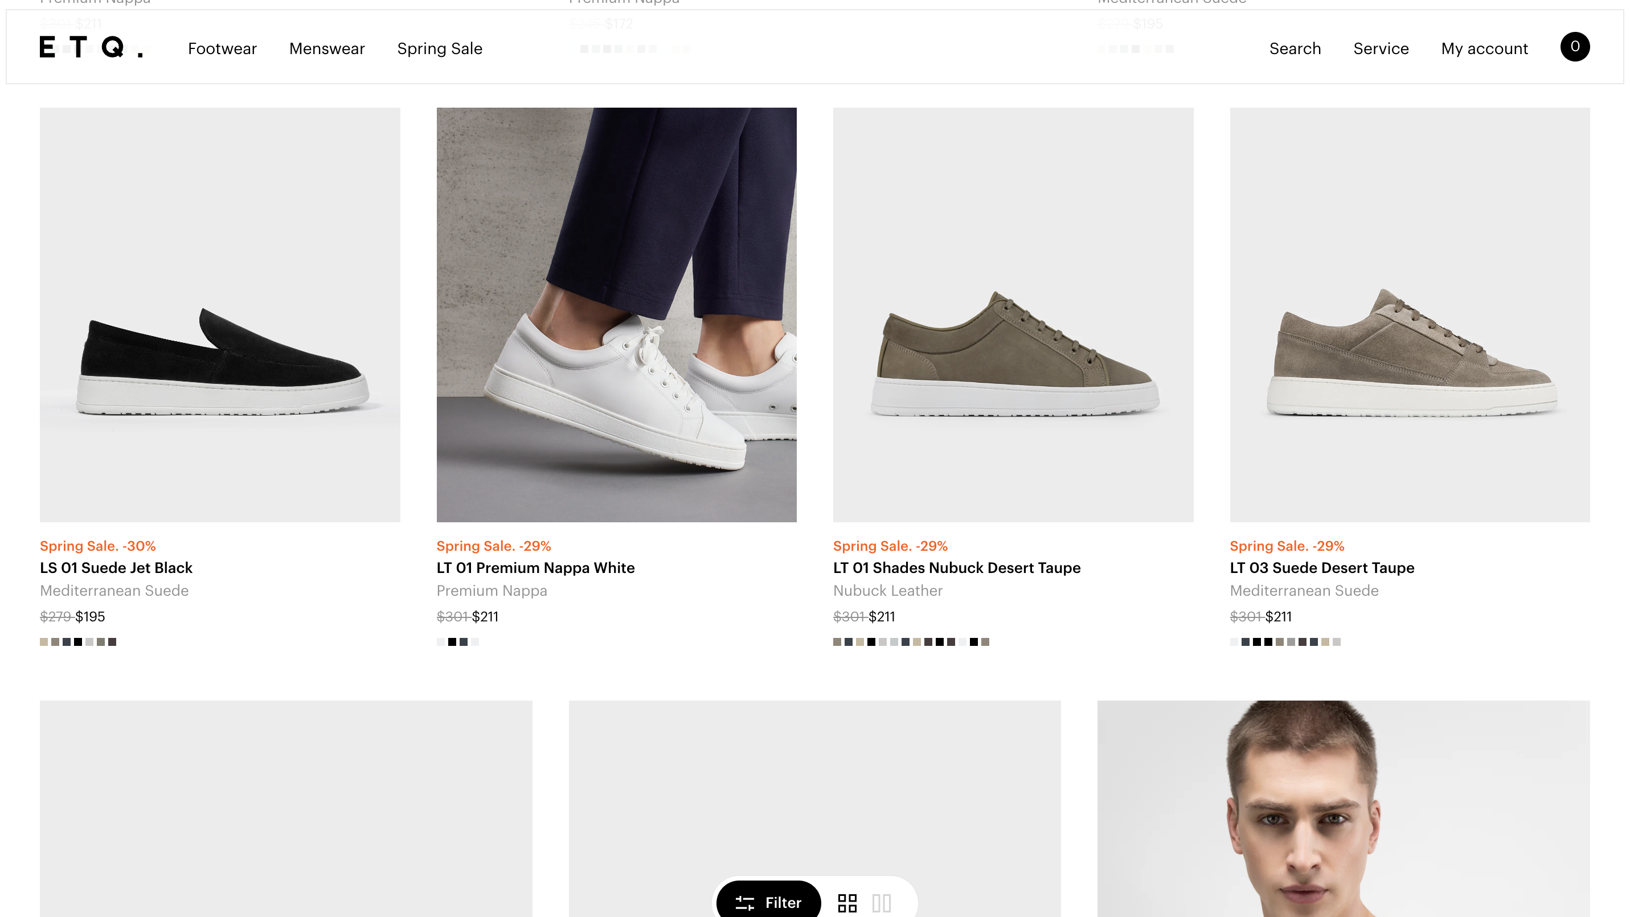Pick the navy swatch under LT 01 Premium Nappa
This screenshot has width=1630, height=917.
[463, 642]
